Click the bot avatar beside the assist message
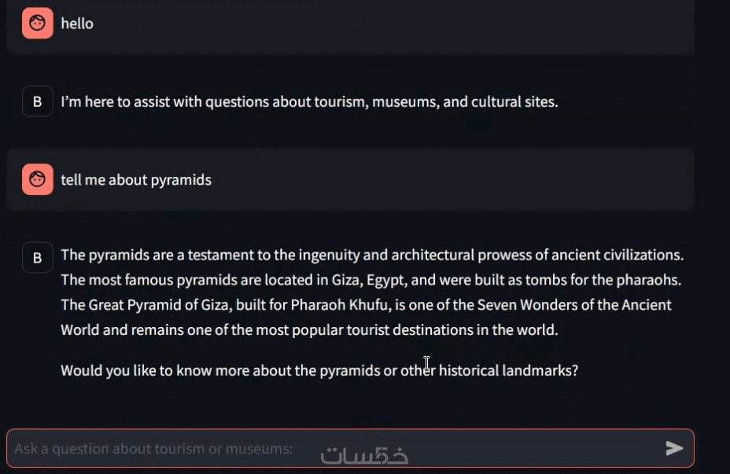 point(37,101)
